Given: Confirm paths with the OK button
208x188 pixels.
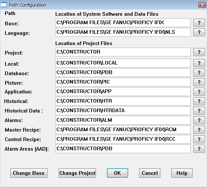Looking at the screenshot, I should [118, 173].
